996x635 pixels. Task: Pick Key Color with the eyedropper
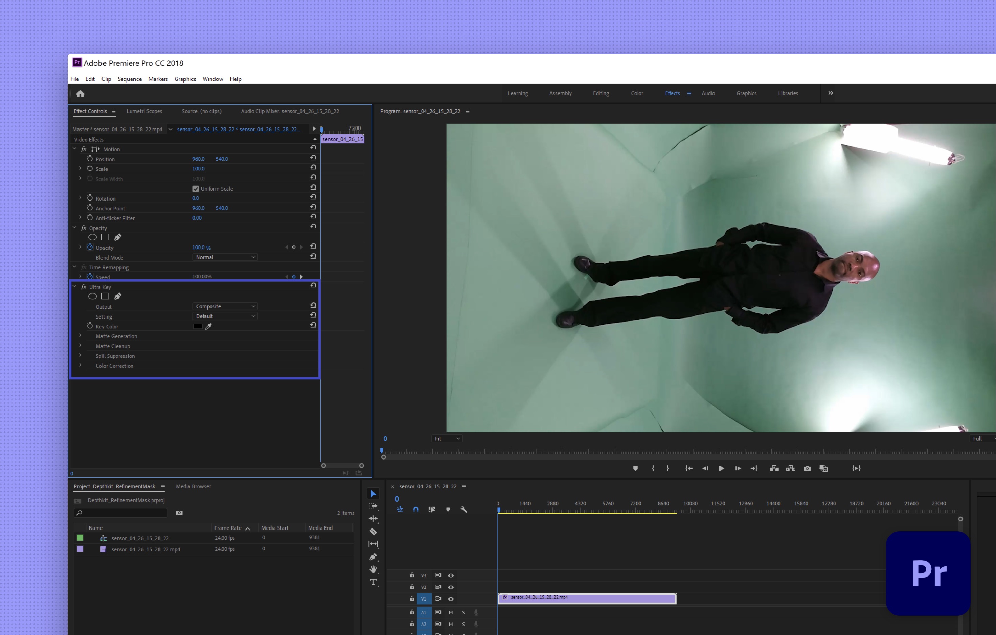[x=208, y=326]
